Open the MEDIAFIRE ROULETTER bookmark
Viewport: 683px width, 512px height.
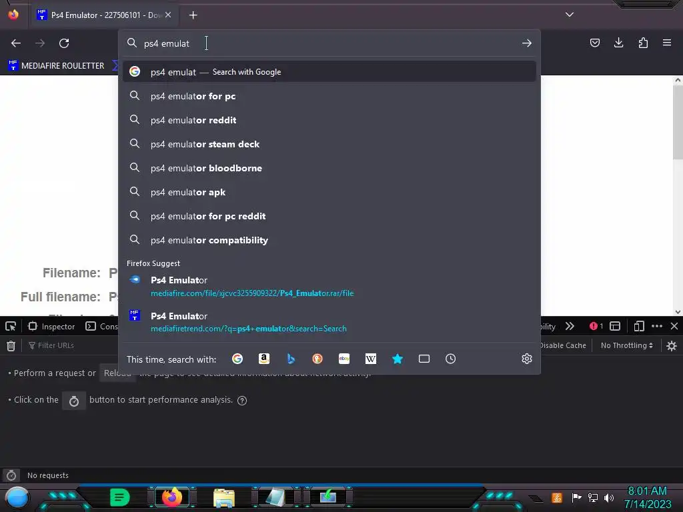coord(56,66)
